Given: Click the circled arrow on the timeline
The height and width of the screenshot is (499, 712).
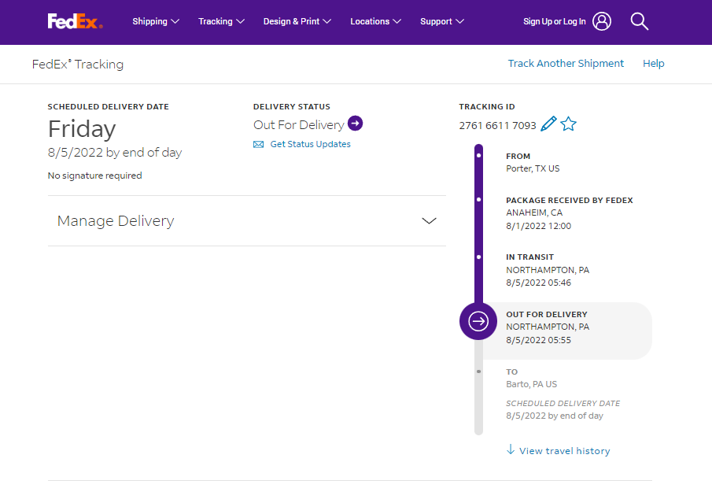Looking at the screenshot, I should (x=478, y=321).
